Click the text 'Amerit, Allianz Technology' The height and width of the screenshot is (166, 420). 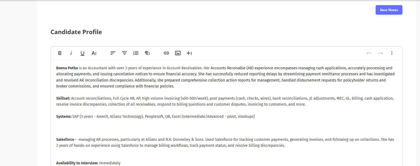pos(120,116)
